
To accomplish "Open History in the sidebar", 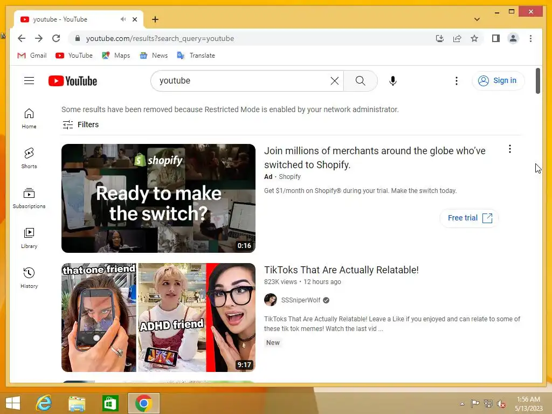I will point(29,278).
